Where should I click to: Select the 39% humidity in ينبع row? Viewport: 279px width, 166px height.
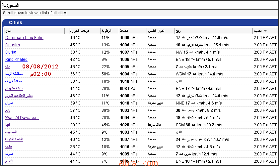[105, 110]
